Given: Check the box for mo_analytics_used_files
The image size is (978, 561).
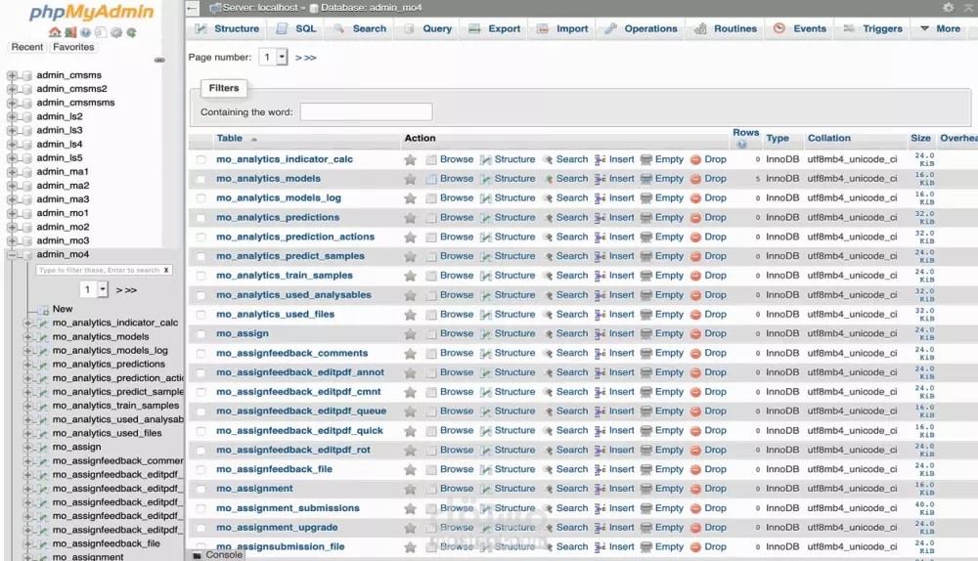Looking at the screenshot, I should tap(200, 315).
